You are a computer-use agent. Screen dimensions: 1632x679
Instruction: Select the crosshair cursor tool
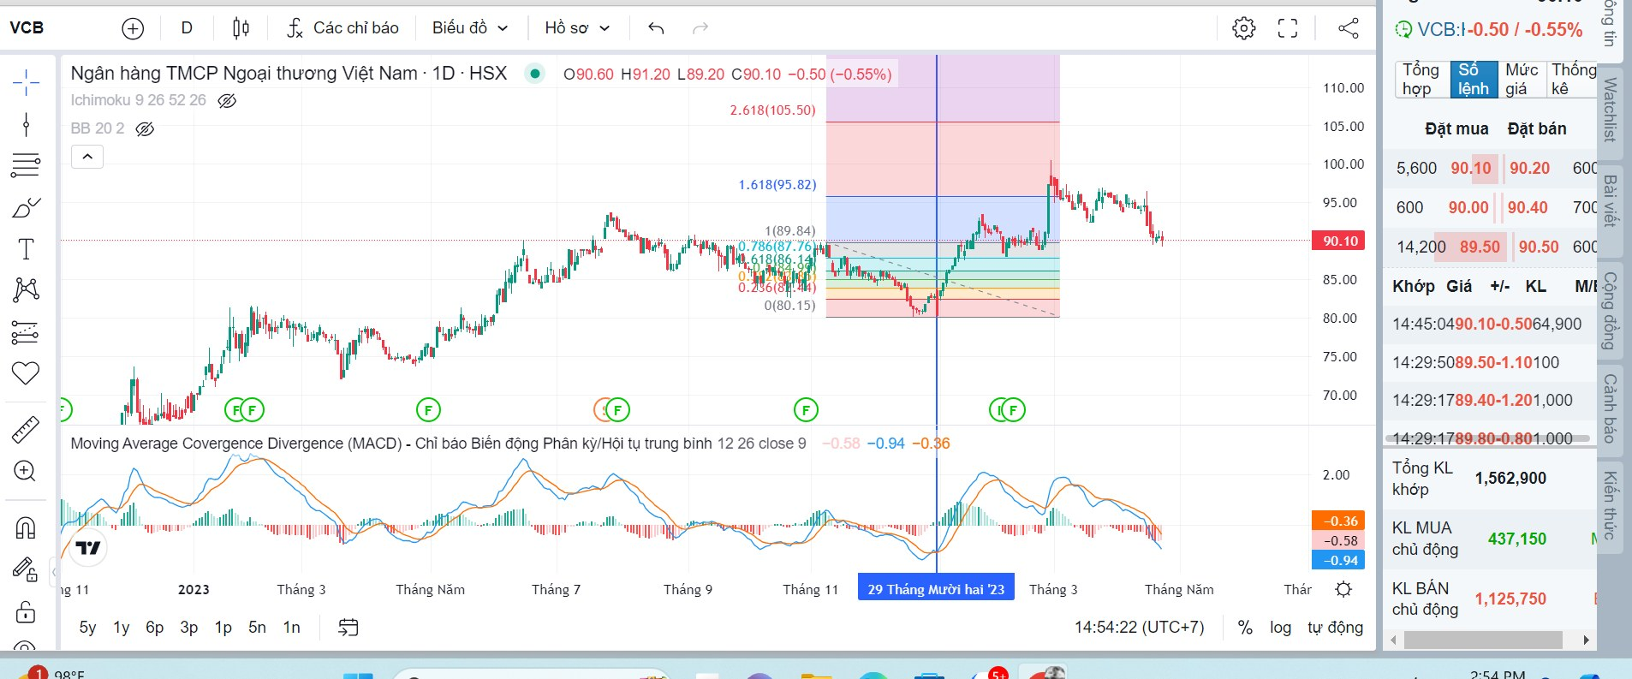pos(26,83)
